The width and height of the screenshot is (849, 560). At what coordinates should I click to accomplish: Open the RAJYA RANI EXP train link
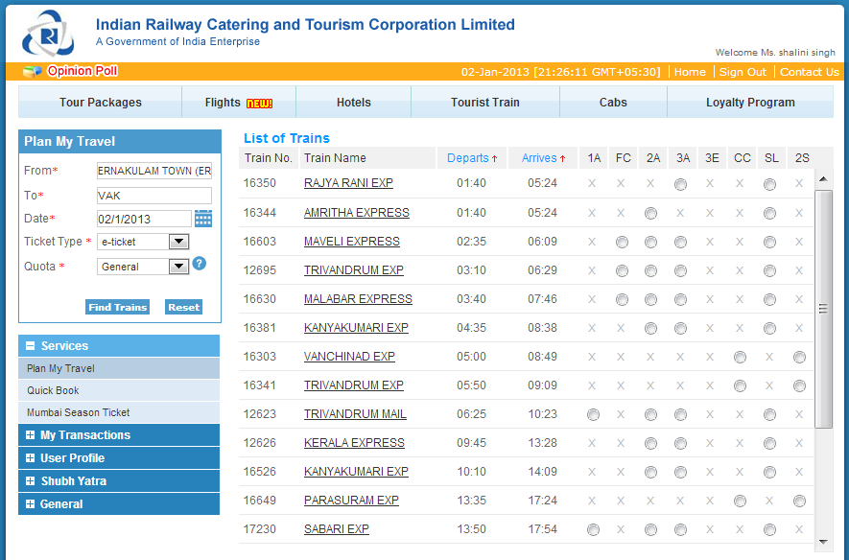(x=348, y=183)
